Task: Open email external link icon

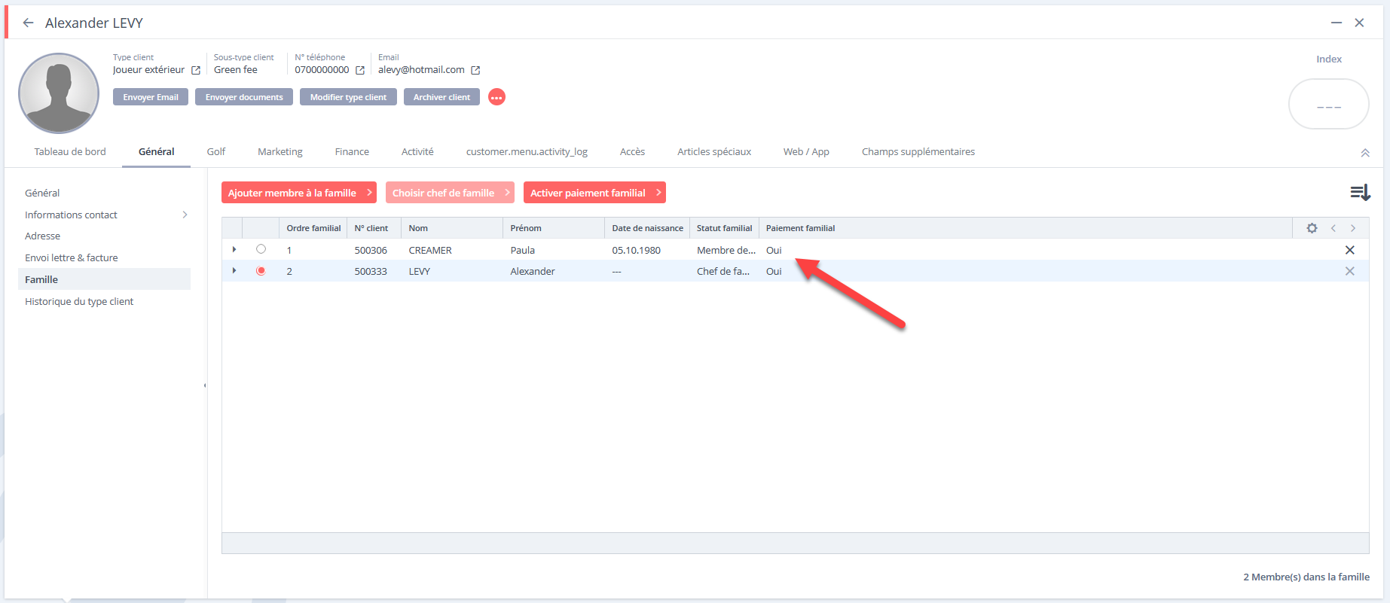Action: (475, 70)
